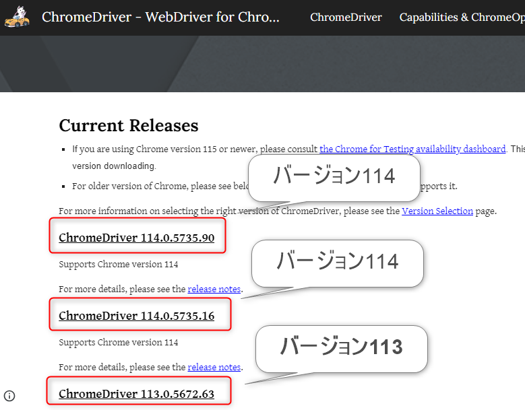Open the ChromeDriver 114.0.5735.90 release link
This screenshot has height=410, width=525.
137,238
